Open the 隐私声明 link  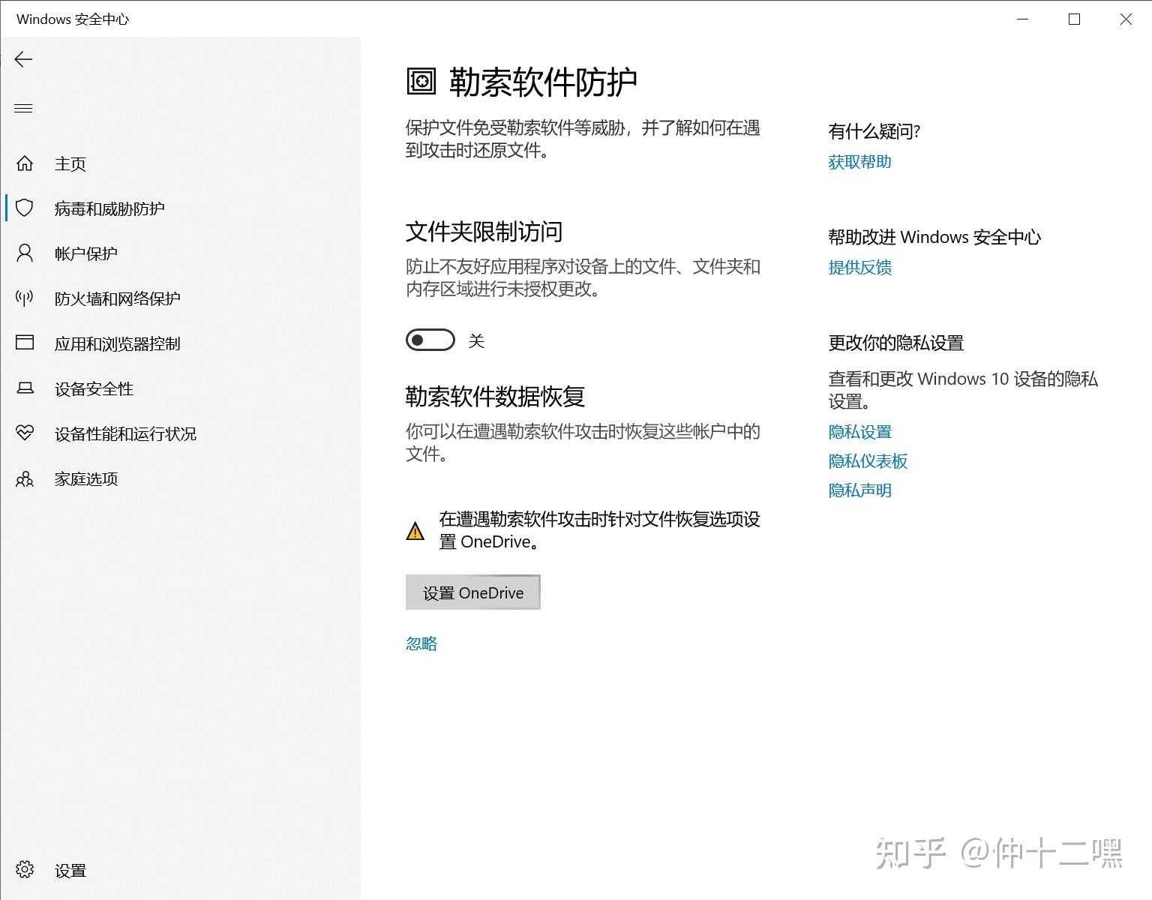click(x=859, y=490)
